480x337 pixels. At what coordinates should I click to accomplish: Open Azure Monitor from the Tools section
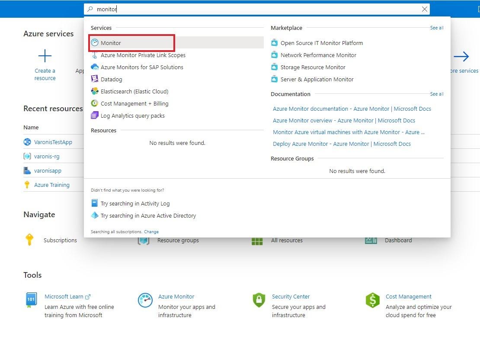click(x=176, y=297)
